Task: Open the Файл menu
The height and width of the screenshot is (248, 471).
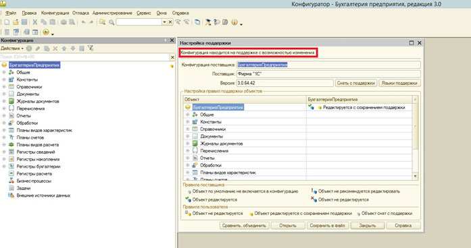Action: tap(11, 13)
